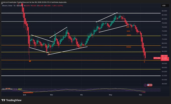This screenshot has width=171, height=104.
Task: Open the USD currency selector
Action: 165,6
